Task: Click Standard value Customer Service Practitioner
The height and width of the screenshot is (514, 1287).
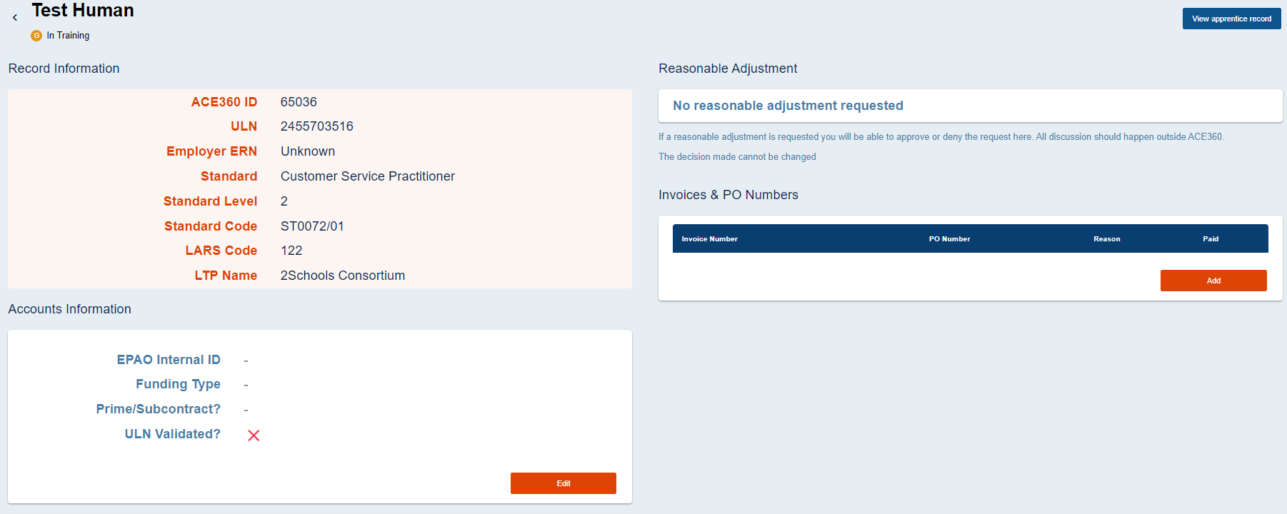Action: point(367,176)
